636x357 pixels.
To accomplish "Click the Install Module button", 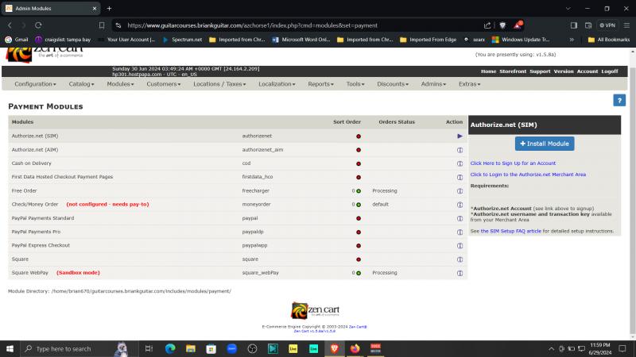I will click(x=545, y=144).
